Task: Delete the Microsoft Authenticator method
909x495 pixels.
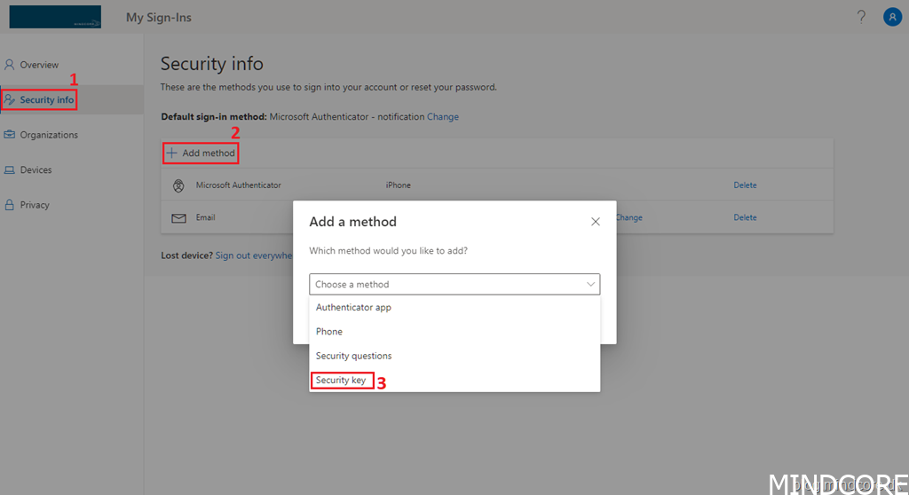Action: tap(745, 185)
